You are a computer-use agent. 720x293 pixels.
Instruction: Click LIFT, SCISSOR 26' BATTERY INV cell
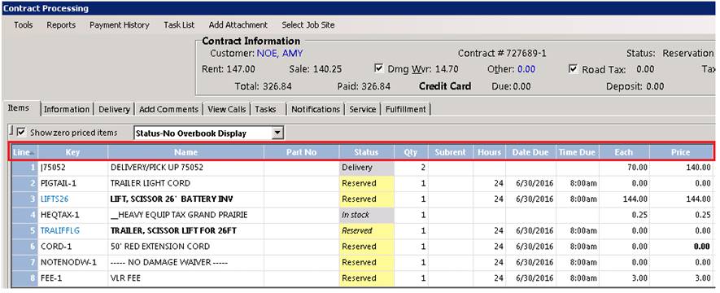tap(186, 199)
